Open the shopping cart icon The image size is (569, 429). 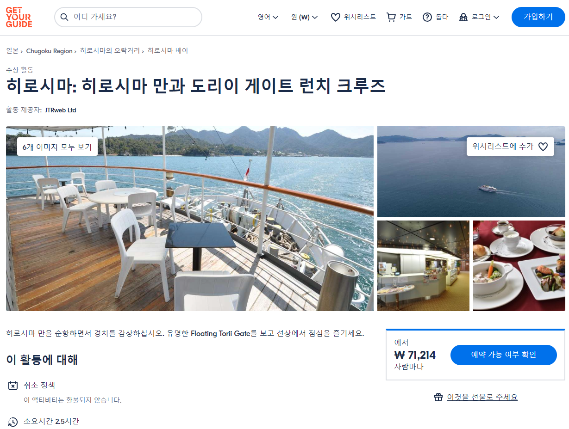[x=391, y=17]
